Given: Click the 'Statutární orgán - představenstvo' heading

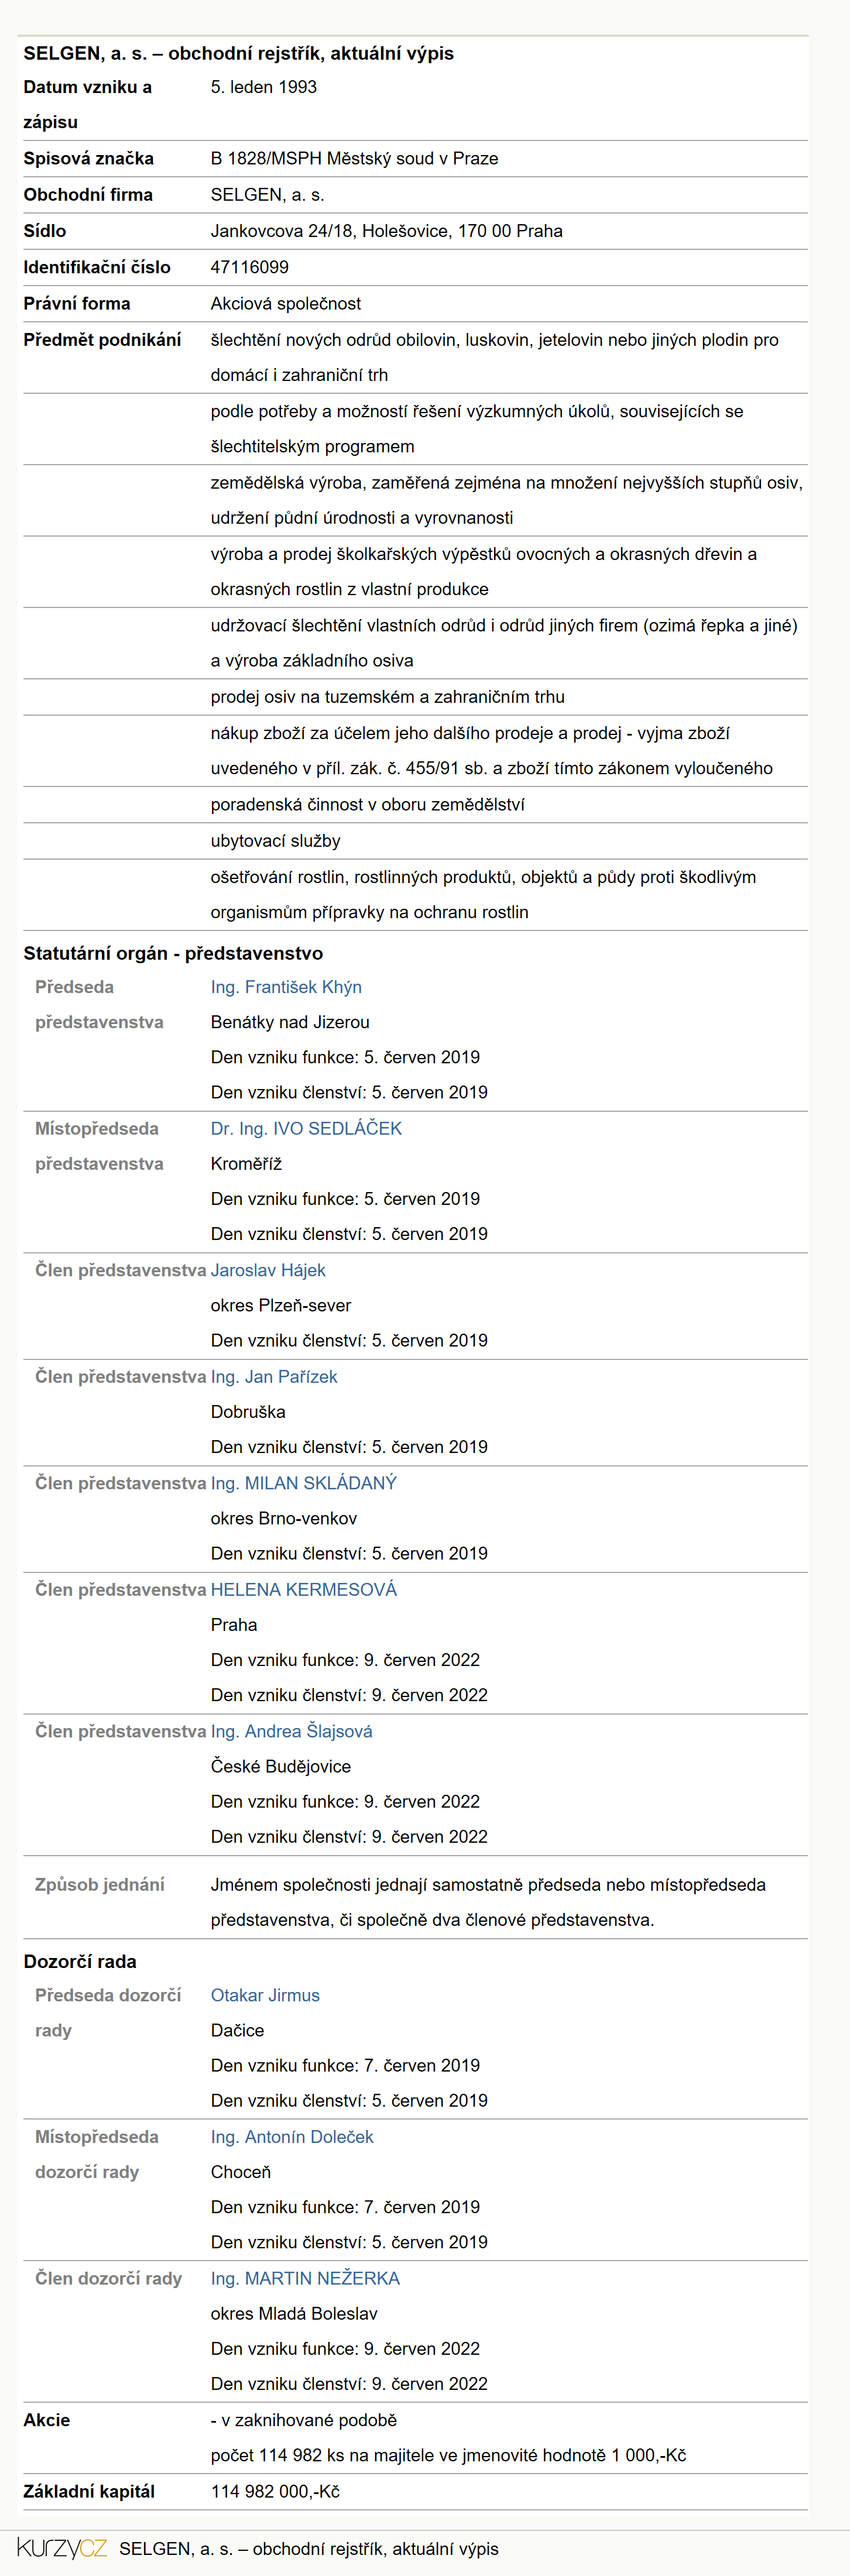Looking at the screenshot, I should click(x=173, y=953).
